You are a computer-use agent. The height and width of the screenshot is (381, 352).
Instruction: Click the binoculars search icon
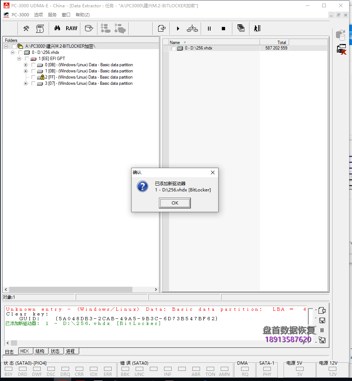pos(57,28)
